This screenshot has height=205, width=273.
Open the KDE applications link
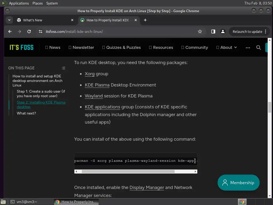[102, 107]
